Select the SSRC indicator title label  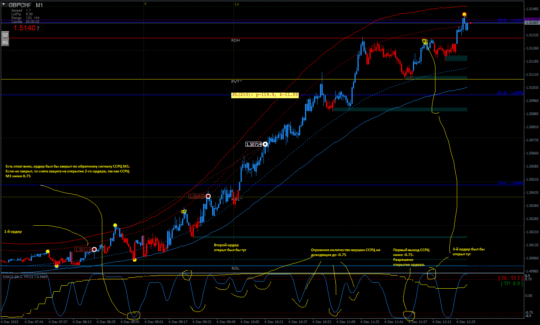(25, 277)
